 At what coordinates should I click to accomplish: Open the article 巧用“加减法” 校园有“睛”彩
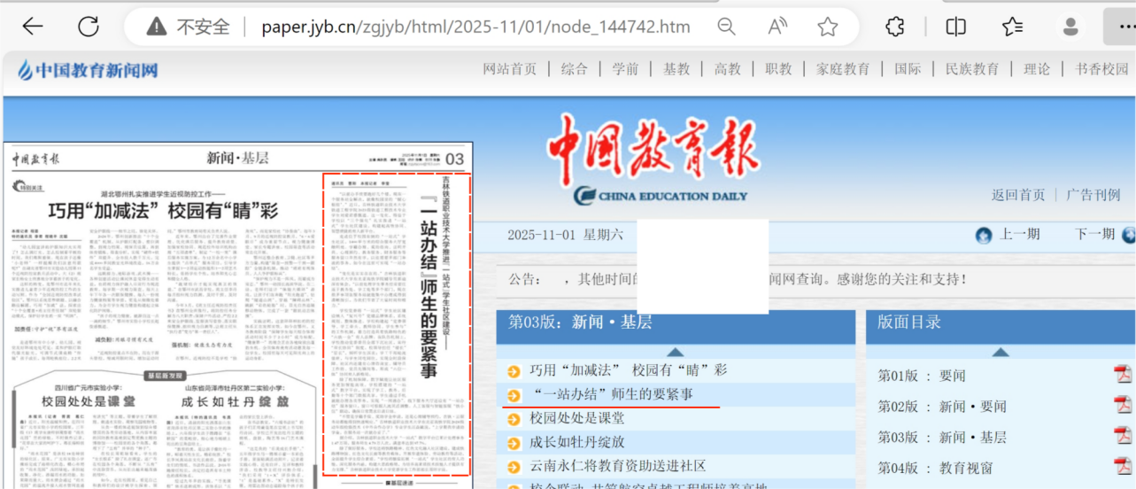pos(628,370)
